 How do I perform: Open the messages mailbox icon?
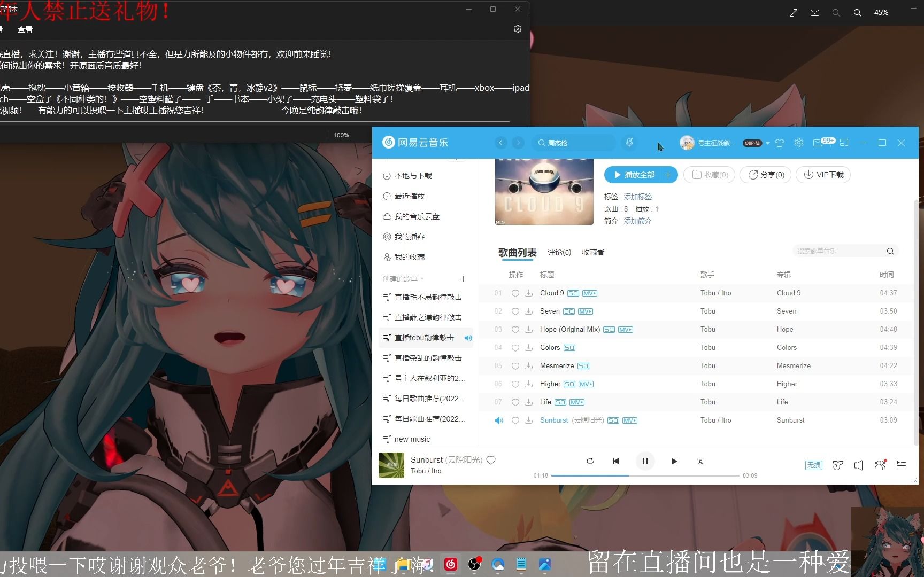coord(818,143)
